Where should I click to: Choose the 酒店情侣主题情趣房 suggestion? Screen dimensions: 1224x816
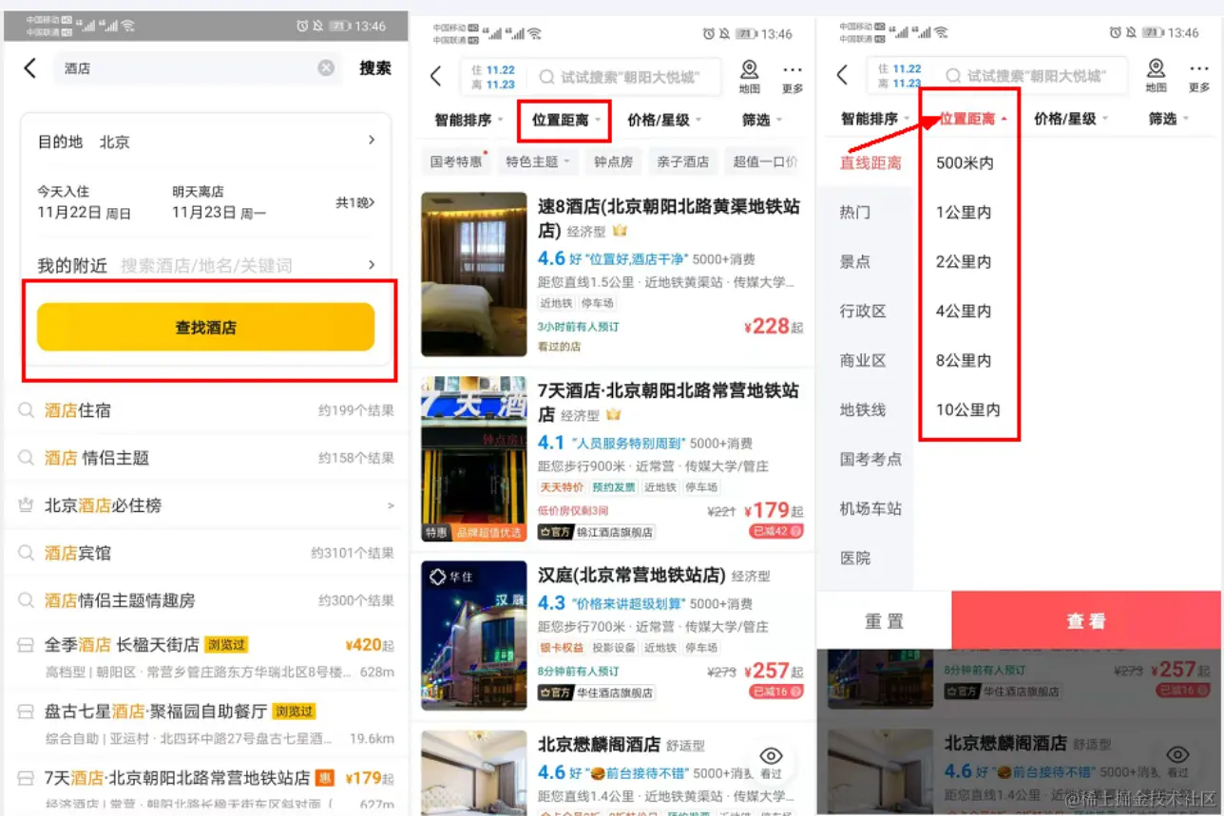pos(205,600)
